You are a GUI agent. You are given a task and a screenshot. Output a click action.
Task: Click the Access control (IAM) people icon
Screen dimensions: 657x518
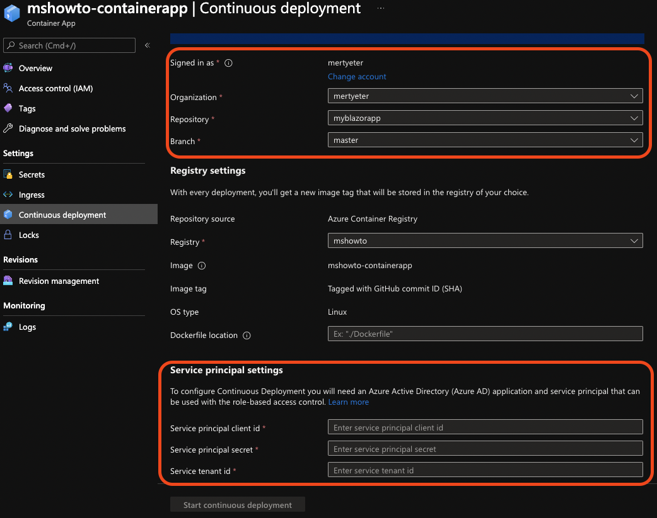tap(8, 88)
